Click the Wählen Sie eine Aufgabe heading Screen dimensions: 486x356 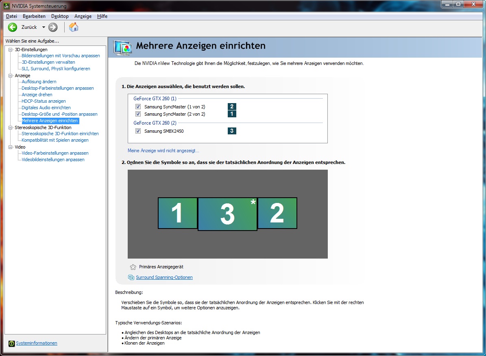tap(32, 41)
